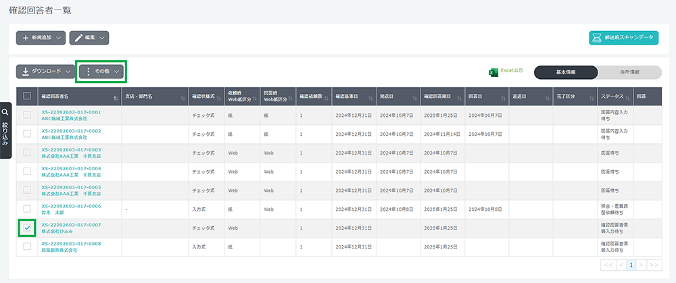This screenshot has height=283, width=676.
Task: Expand the その他 dropdown menu
Action: click(x=102, y=71)
